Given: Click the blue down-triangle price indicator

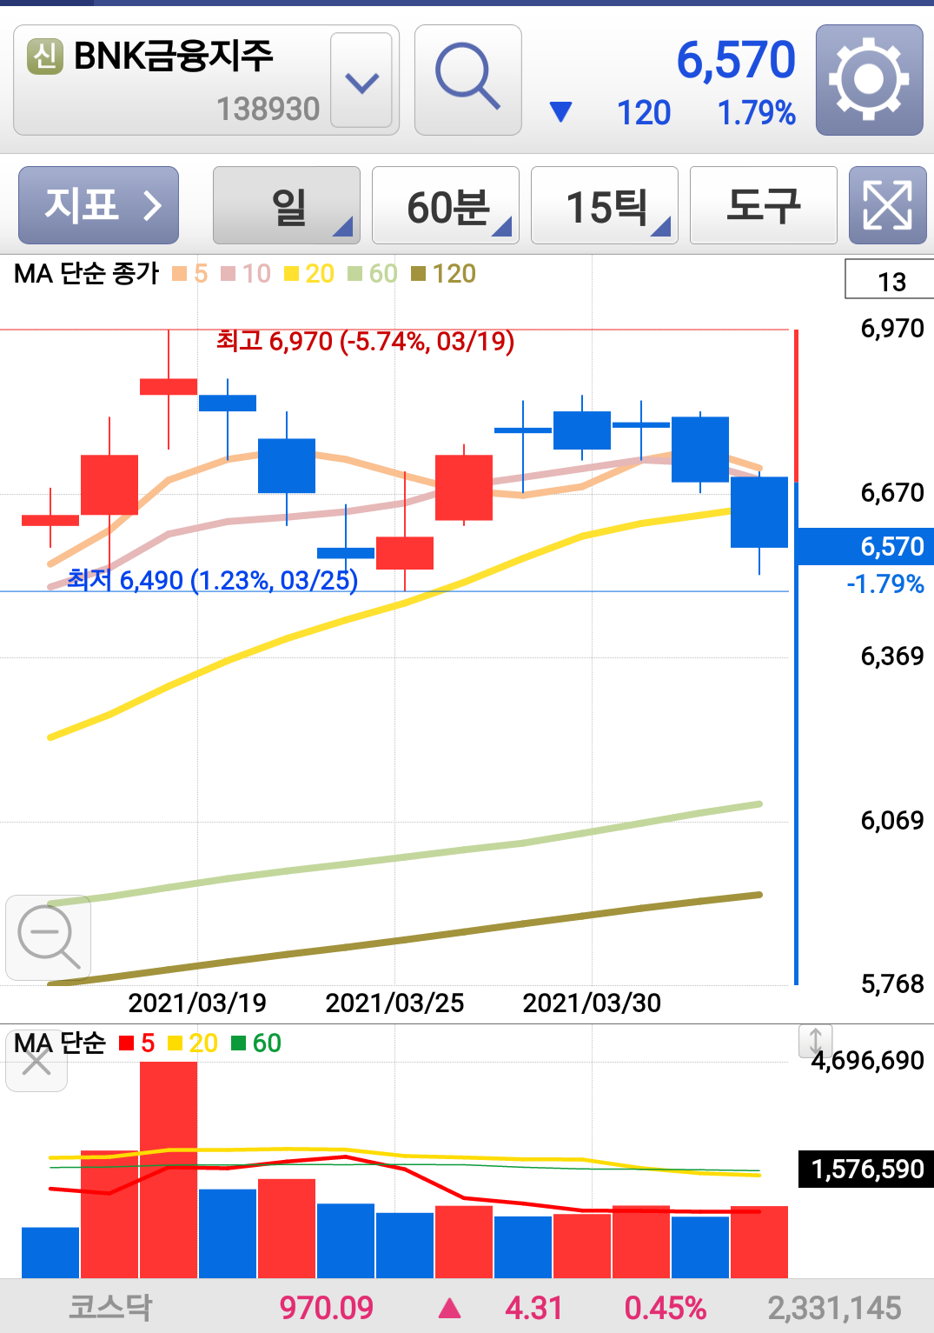Looking at the screenshot, I should pyautogui.click(x=561, y=112).
